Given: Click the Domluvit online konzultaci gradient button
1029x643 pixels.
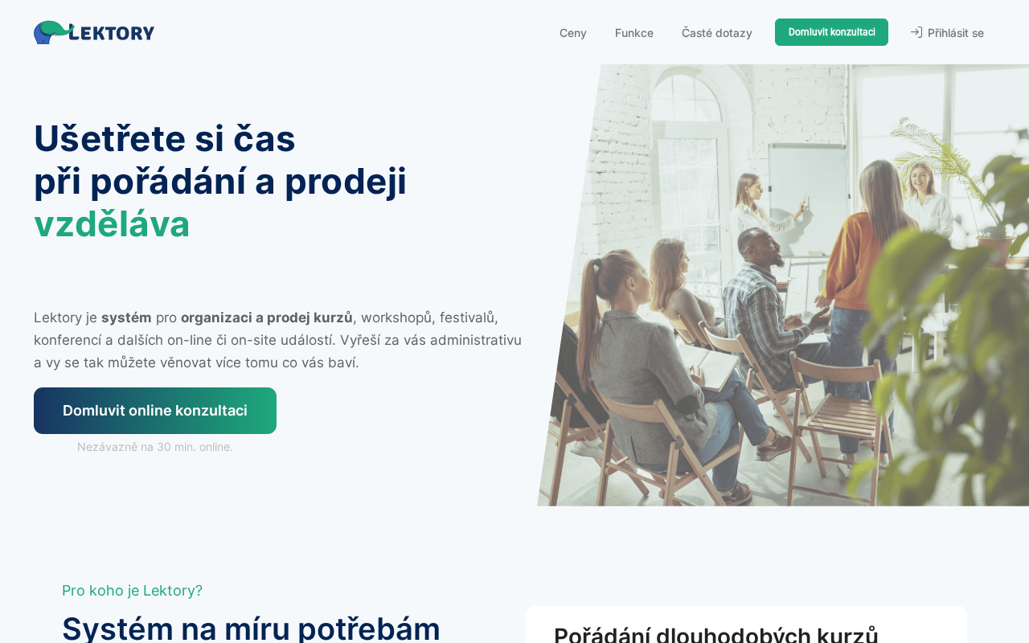Looking at the screenshot, I should point(155,411).
